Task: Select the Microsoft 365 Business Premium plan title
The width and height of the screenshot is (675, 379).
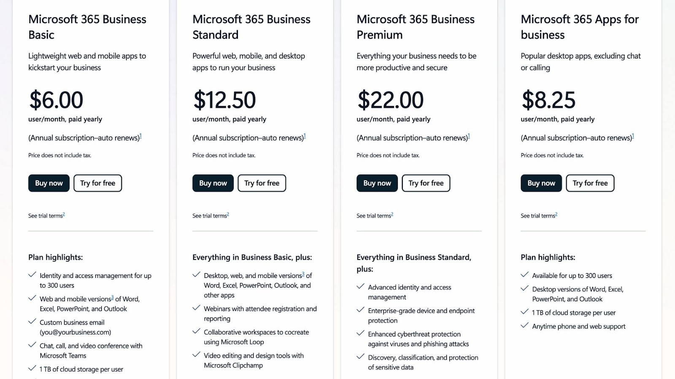Action: tap(415, 27)
